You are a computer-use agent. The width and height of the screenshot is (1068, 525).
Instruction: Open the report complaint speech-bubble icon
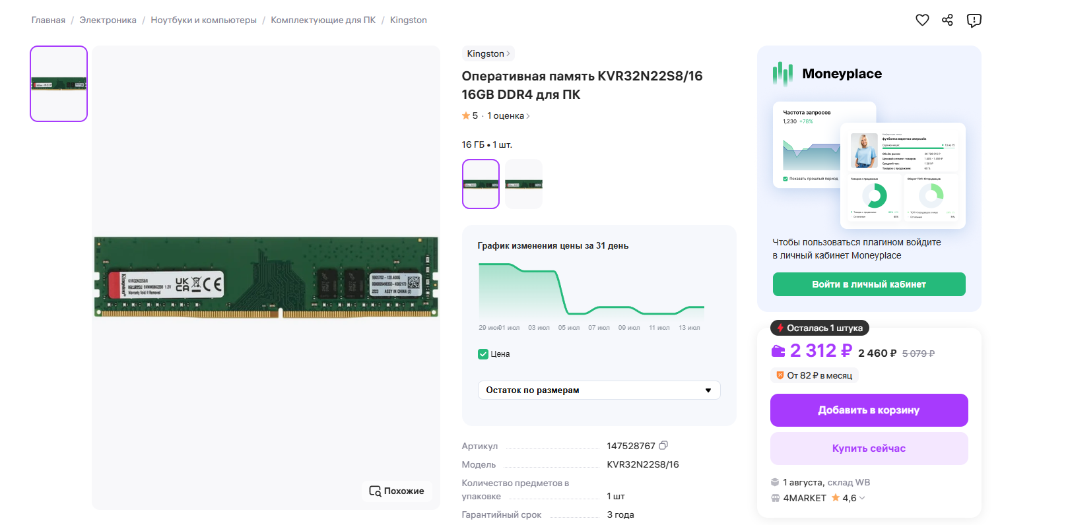tap(974, 20)
